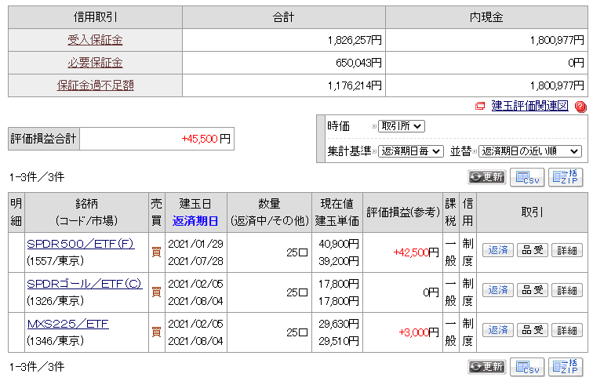This screenshot has width=593, height=381.
Task: Select the (1557/東京) code text
Action: pyautogui.click(x=55, y=261)
